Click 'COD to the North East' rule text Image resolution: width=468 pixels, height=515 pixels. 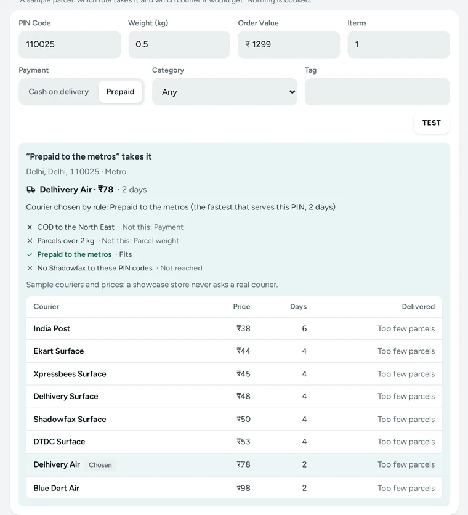pos(76,227)
